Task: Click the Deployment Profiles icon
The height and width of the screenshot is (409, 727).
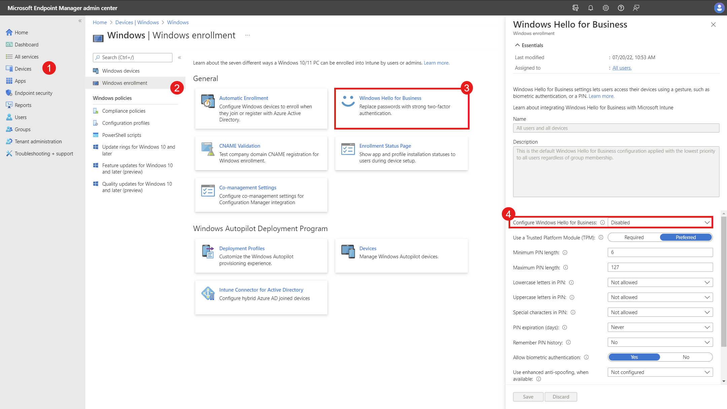Action: [207, 252]
